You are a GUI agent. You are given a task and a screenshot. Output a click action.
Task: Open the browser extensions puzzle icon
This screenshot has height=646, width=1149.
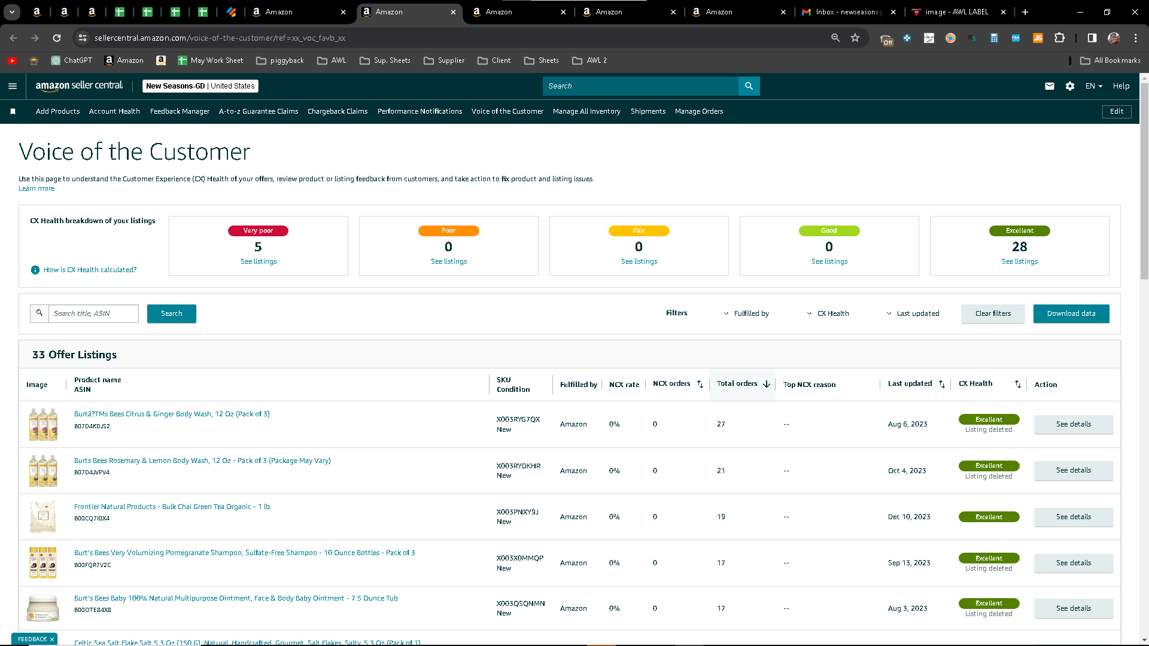pos(1060,38)
